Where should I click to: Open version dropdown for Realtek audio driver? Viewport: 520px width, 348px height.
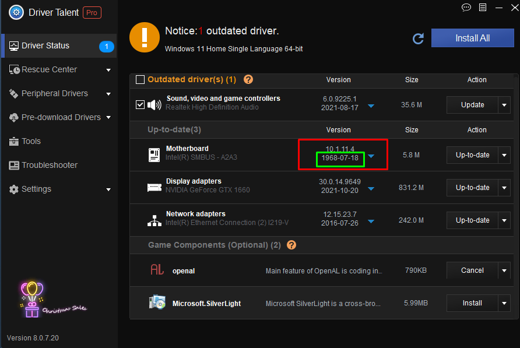pos(371,106)
